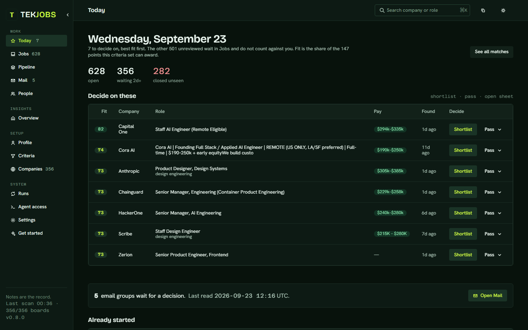Viewport: 528px width, 330px height.
Task: Expand Pass options for Anthropic
Action: click(x=499, y=171)
